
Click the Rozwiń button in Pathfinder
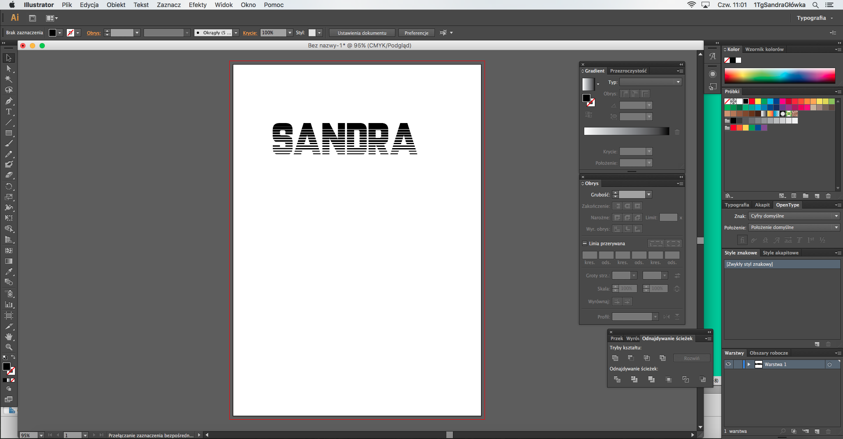(x=691, y=358)
